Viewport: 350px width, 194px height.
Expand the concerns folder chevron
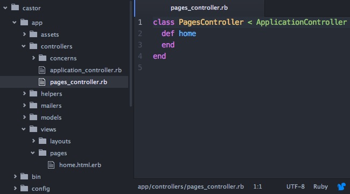coord(33,58)
